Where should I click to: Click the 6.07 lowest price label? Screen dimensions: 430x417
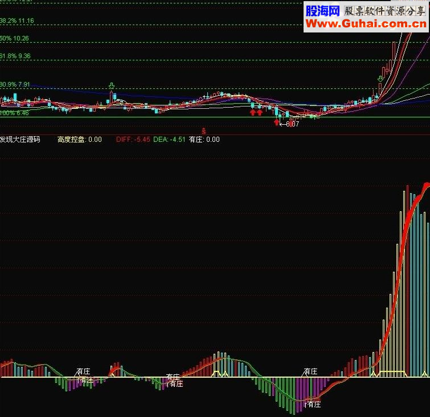click(x=292, y=124)
